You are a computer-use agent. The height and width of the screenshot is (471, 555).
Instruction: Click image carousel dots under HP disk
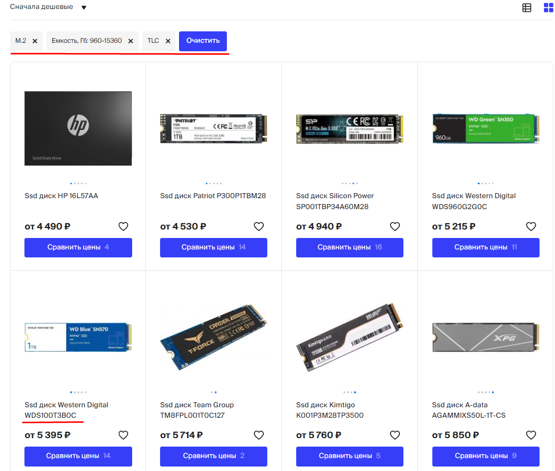tap(78, 183)
